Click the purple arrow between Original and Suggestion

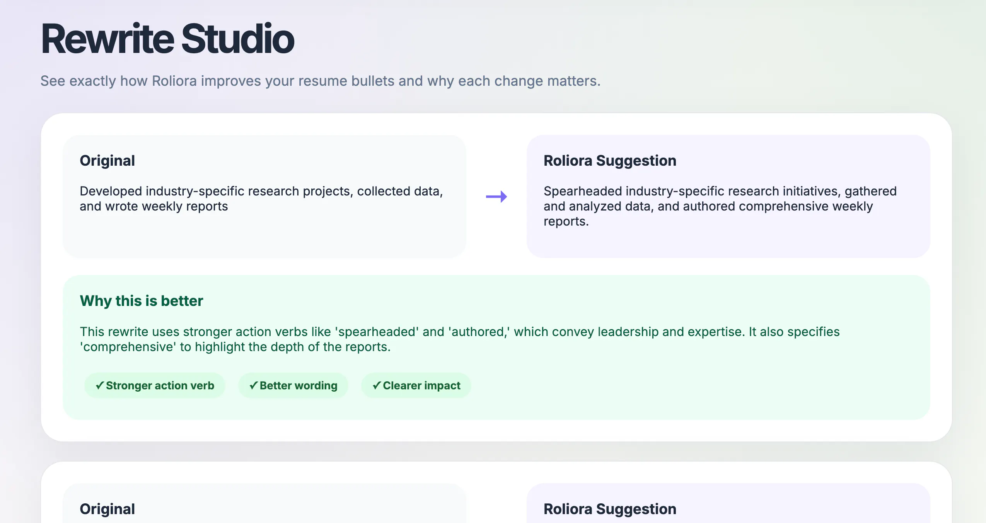click(496, 197)
